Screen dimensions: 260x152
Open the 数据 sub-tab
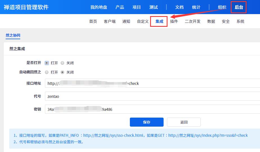click(211, 21)
